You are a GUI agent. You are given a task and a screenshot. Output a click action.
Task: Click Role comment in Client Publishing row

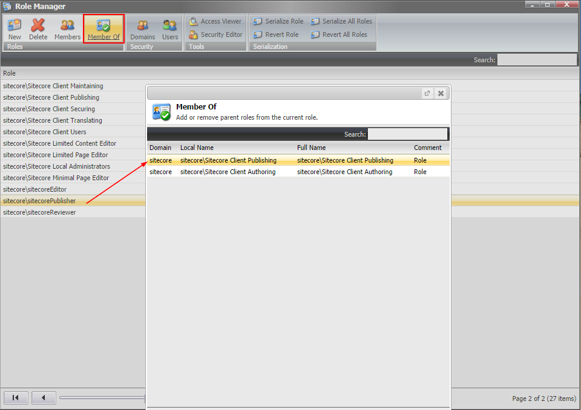point(420,160)
